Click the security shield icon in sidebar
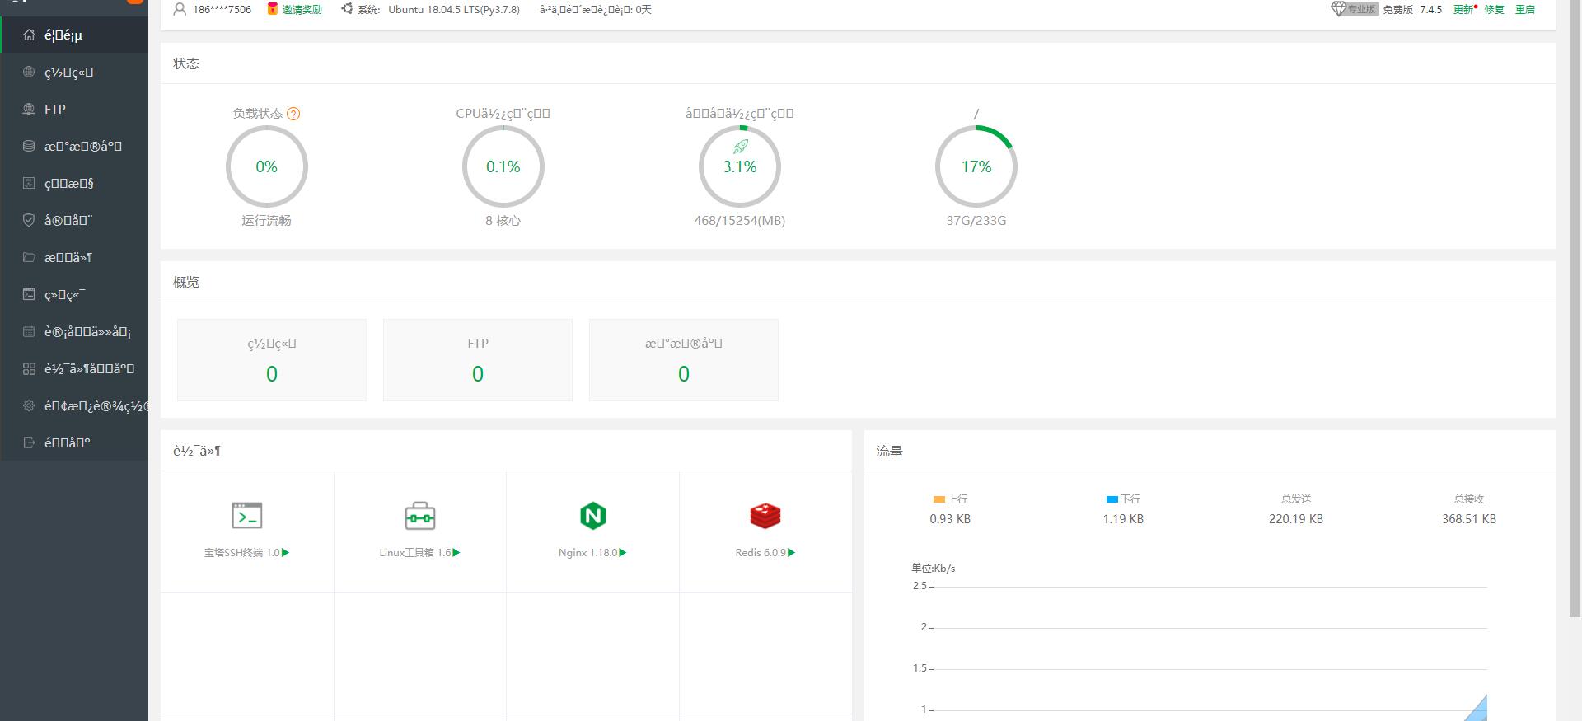The width and height of the screenshot is (1582, 721). 29,220
